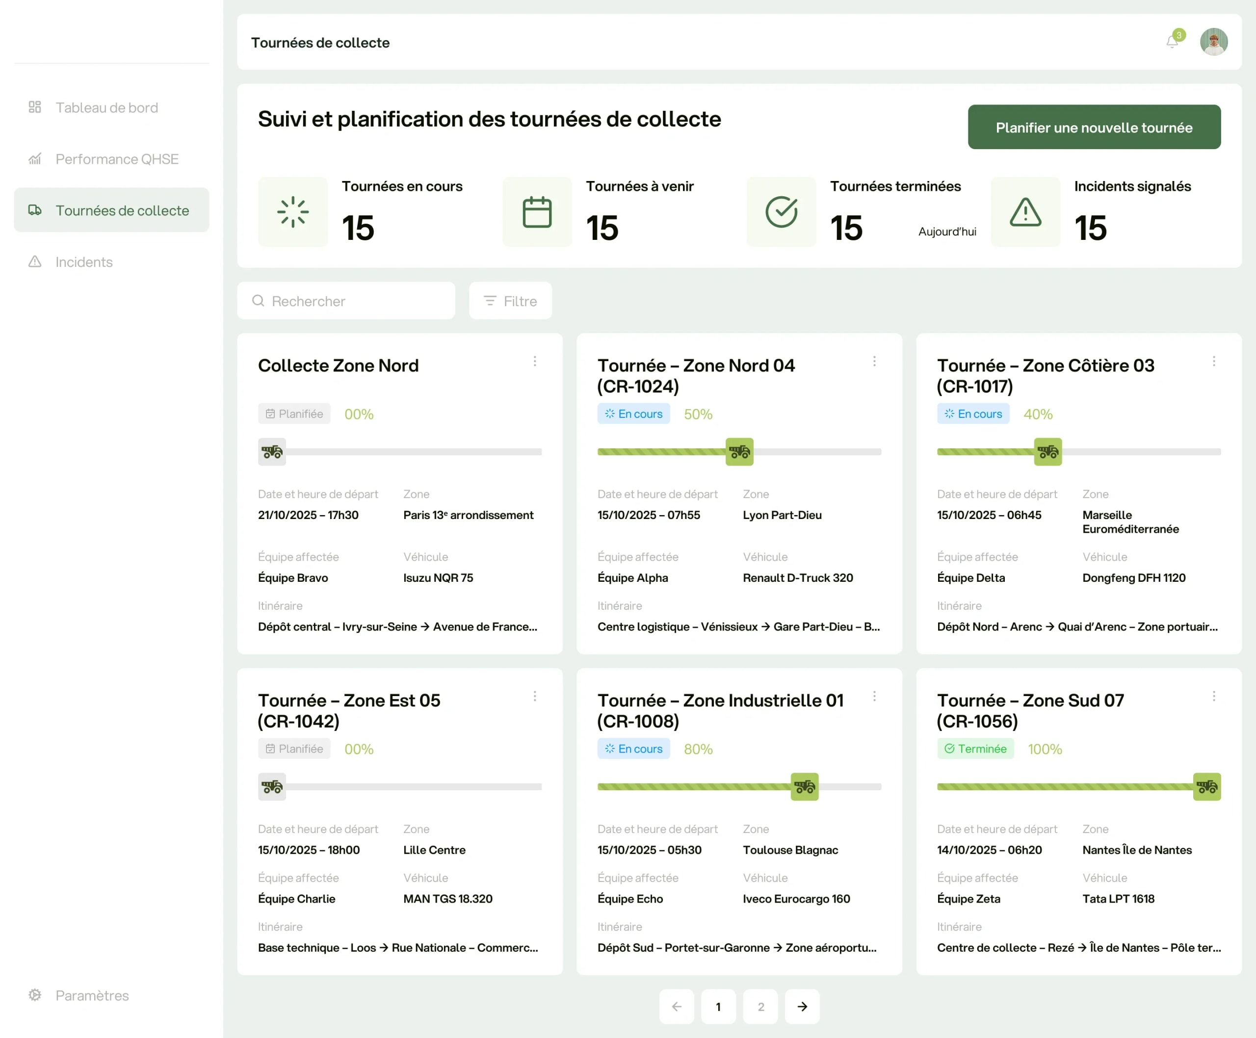Click truck progress marker on Collecte Zone Nord
1256x1038 pixels.
272,451
